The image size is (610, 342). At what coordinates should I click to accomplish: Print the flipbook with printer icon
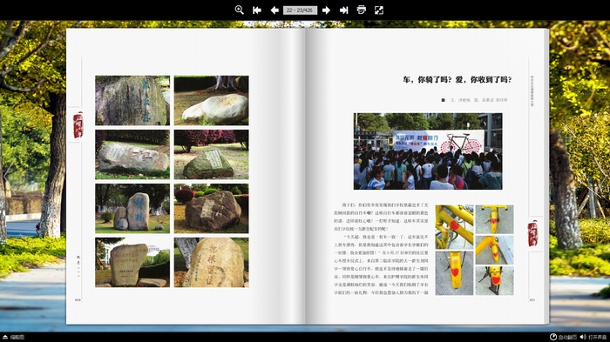tap(362, 10)
